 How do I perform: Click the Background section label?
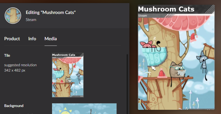click(14, 106)
